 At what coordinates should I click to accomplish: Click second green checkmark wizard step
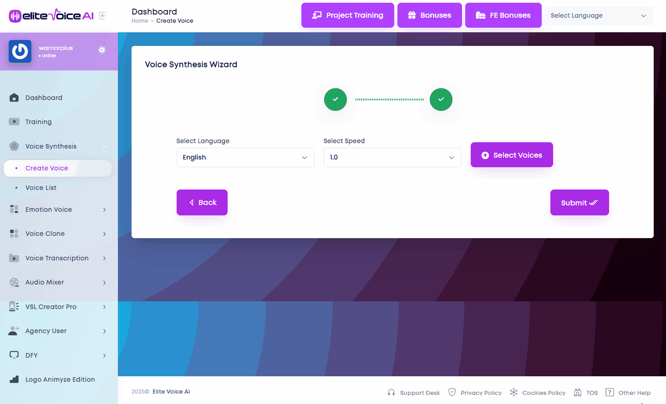pos(441,100)
